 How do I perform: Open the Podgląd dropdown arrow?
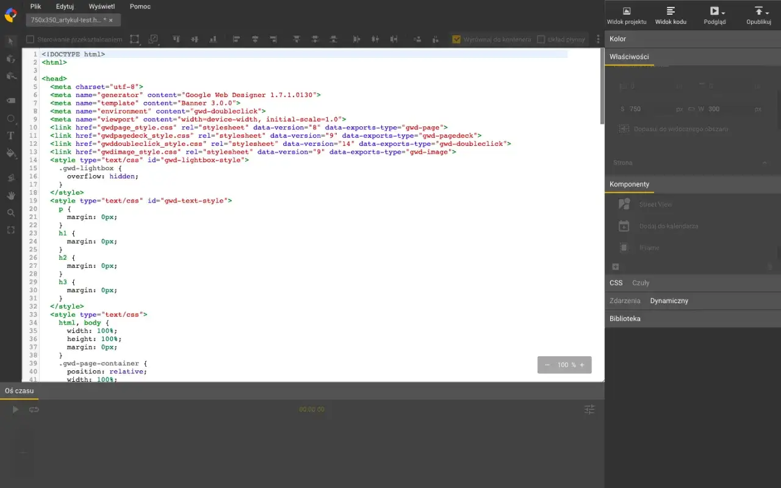pyautogui.click(x=723, y=13)
